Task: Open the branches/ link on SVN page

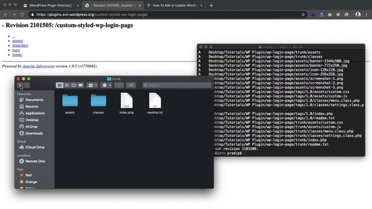Action: coord(20,45)
